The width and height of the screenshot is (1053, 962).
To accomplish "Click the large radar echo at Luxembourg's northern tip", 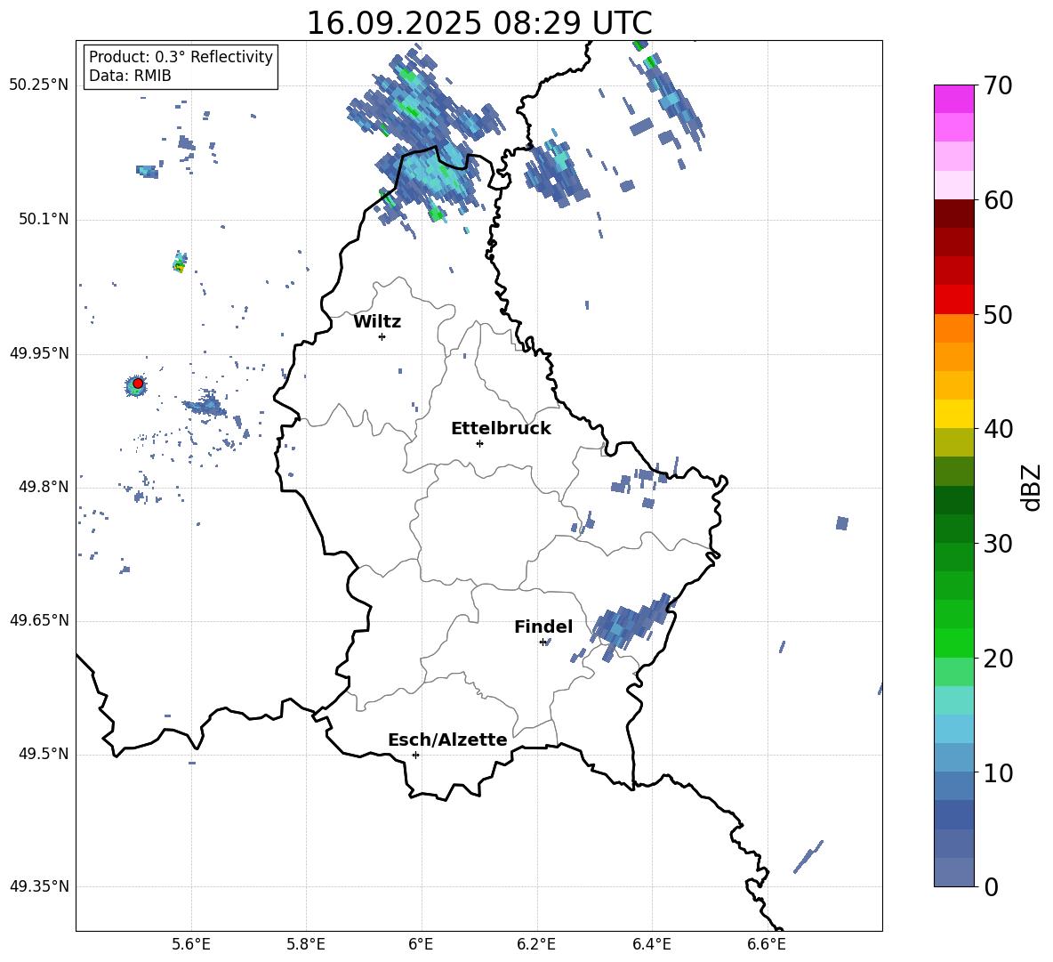I will click(x=430, y=176).
